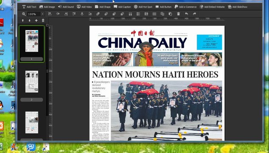Undo the last edit
269x153 pixels.
[x=187, y=14]
